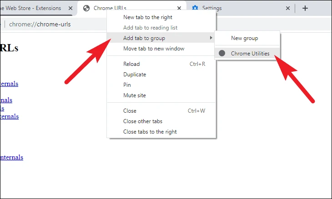This screenshot has width=332, height=199.
Task: Close the Settings tab
Action: (x=288, y=8)
